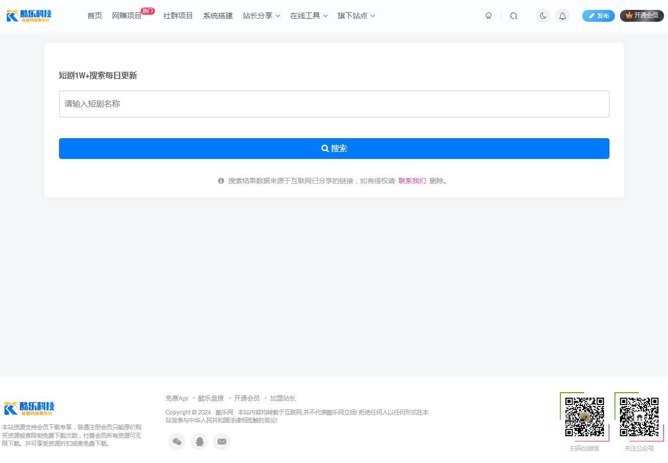Open the 酷乐科技 logo in header
The image size is (668, 463).
pos(29,16)
